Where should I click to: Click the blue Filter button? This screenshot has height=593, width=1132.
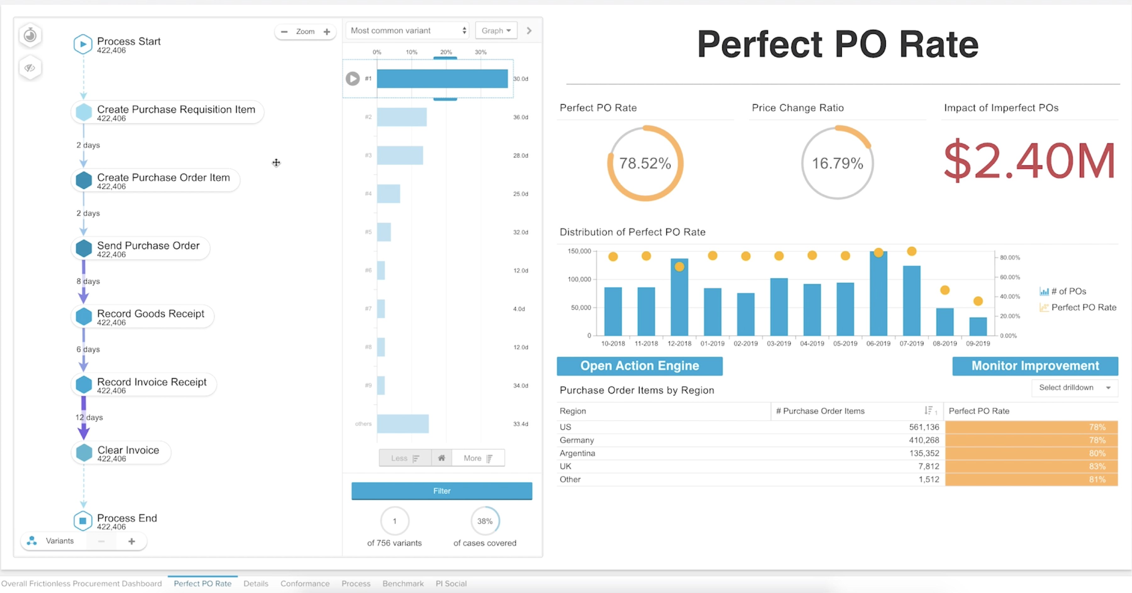click(441, 490)
